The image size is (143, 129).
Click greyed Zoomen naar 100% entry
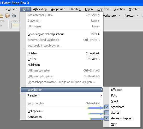(x=62, y=15)
